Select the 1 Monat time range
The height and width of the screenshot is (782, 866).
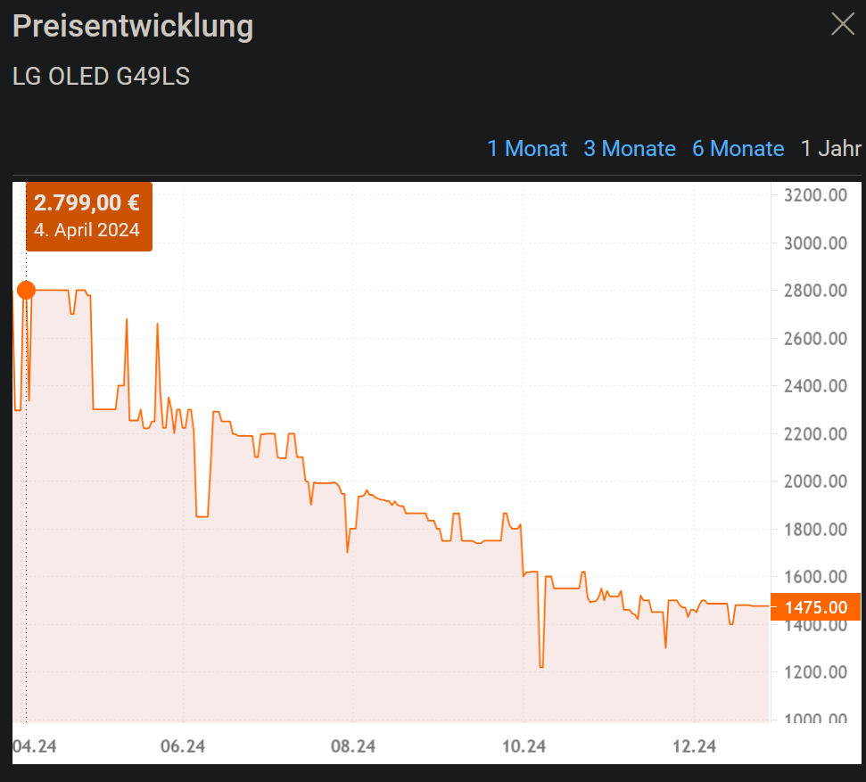click(x=527, y=148)
